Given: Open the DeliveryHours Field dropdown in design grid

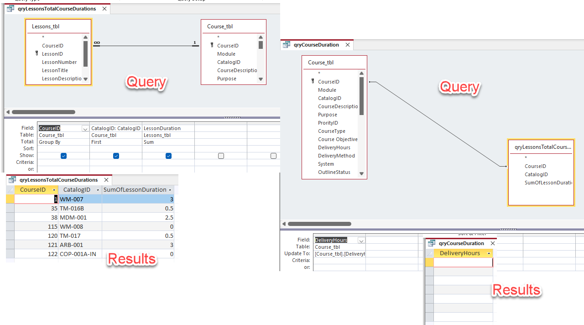Looking at the screenshot, I should (361, 240).
